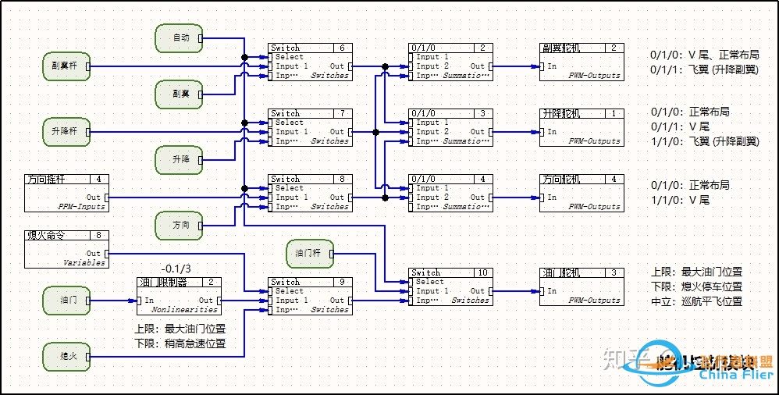Click the 0/1/0 Summation block numbered 3

tap(450, 127)
